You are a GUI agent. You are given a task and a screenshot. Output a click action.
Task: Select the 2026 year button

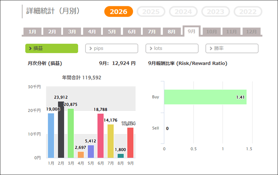[x=119, y=11]
